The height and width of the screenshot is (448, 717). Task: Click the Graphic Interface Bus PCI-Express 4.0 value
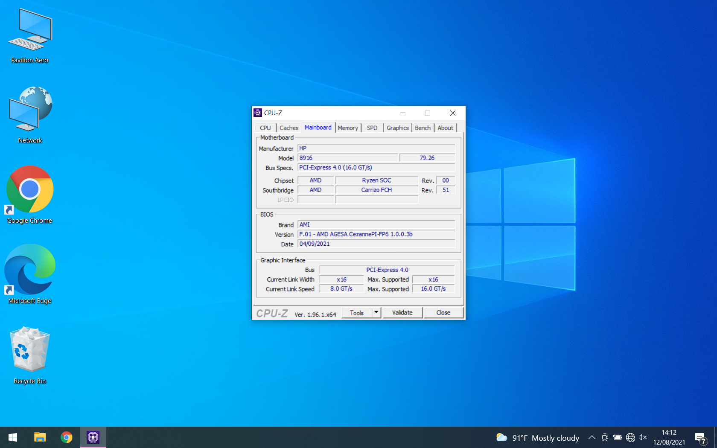click(x=387, y=270)
